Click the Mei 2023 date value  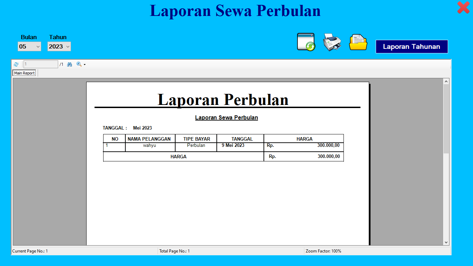(x=142, y=128)
